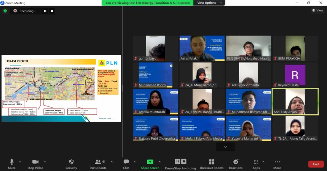
Task: Open Breakout Rooms
Action: coord(211,164)
